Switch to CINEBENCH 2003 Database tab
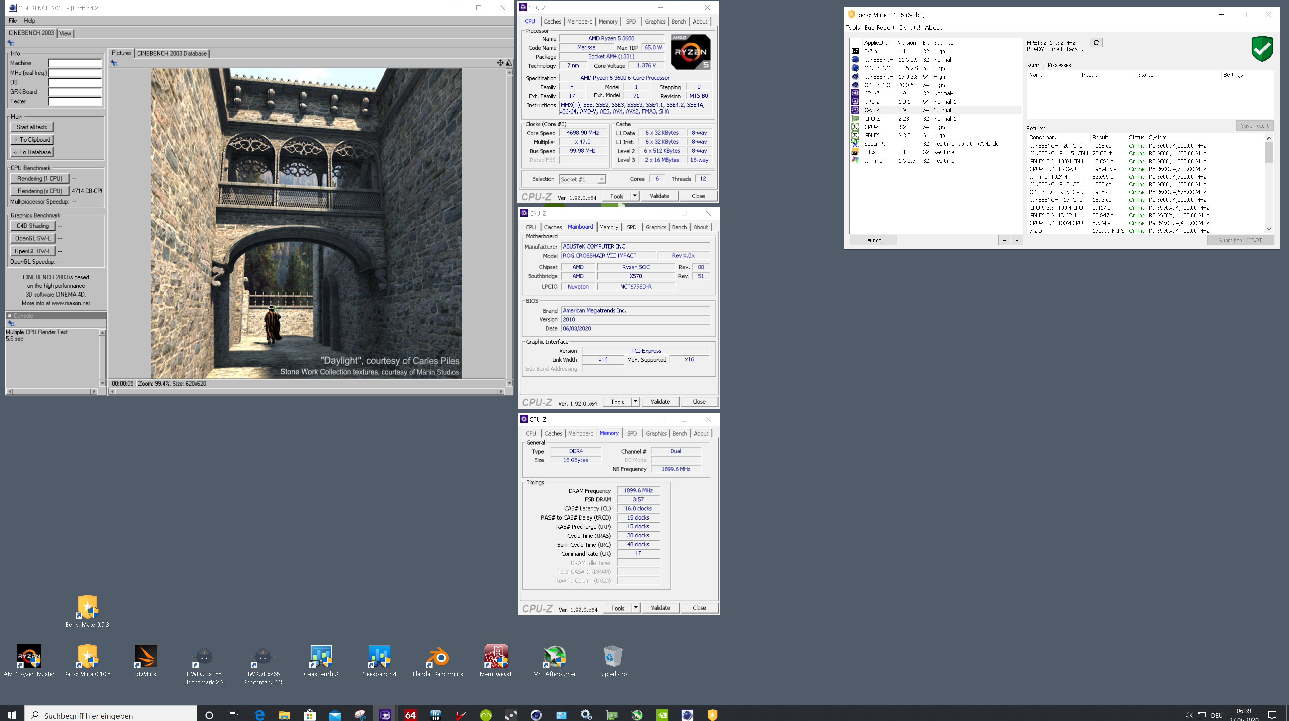This screenshot has width=1289, height=721. pos(172,53)
